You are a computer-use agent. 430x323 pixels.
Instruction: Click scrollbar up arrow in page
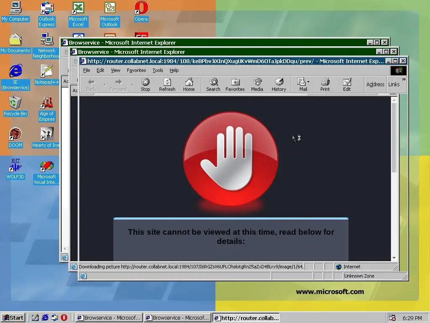pyautogui.click(x=394, y=100)
